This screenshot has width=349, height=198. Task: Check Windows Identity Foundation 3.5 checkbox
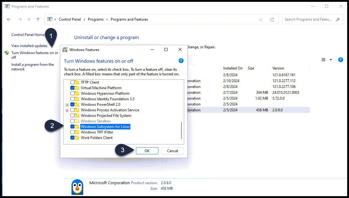click(72, 99)
